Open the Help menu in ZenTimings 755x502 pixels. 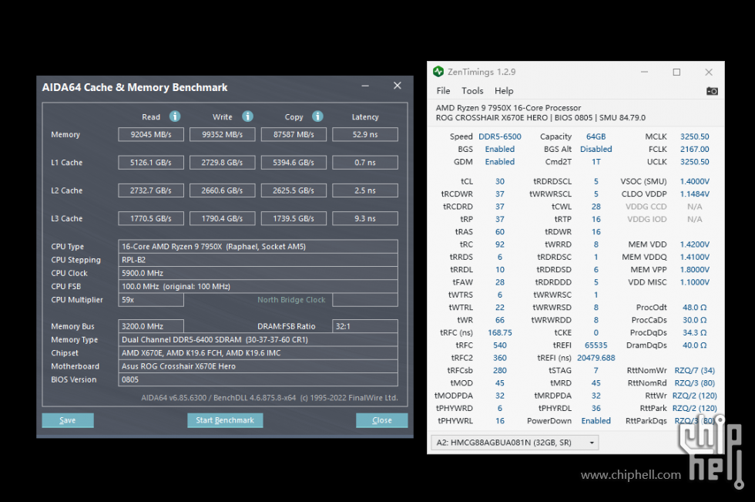504,90
